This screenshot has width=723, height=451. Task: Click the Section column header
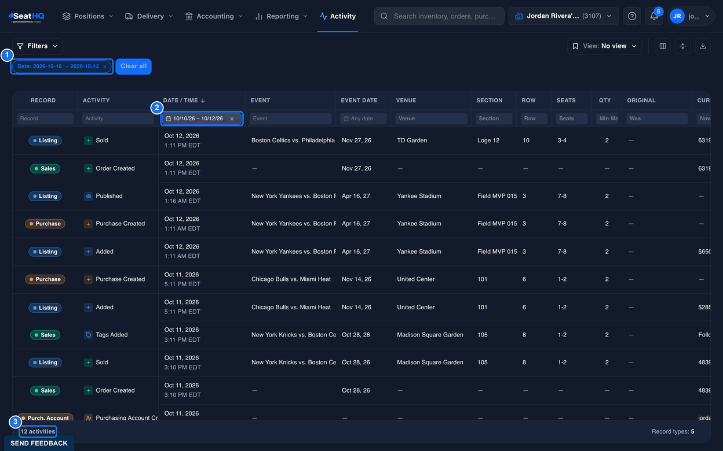[490, 101]
